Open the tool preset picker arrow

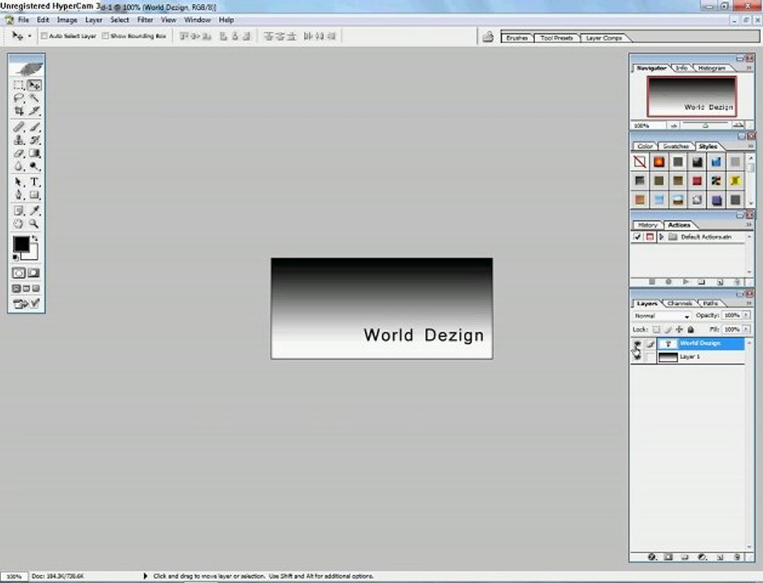point(29,36)
